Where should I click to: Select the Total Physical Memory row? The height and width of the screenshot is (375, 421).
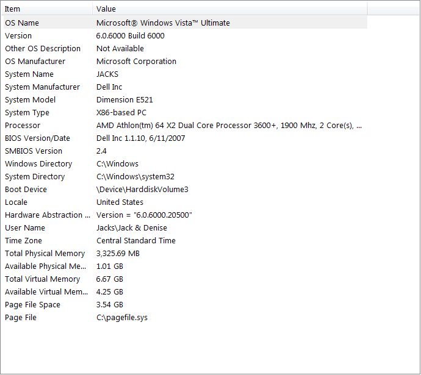coord(185,254)
